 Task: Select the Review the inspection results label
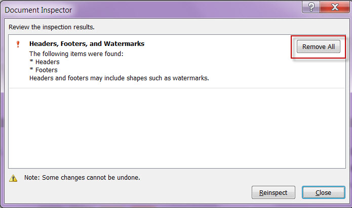click(x=52, y=27)
